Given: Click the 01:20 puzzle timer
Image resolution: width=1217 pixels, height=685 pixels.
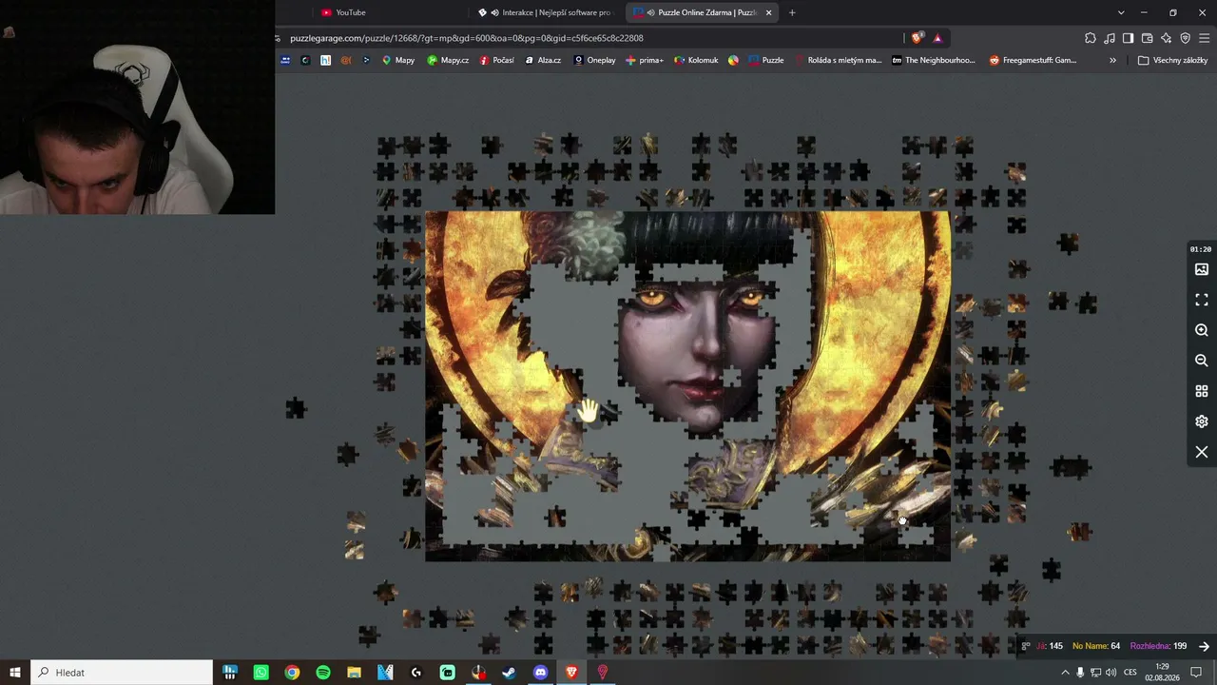Looking at the screenshot, I should click(1201, 249).
